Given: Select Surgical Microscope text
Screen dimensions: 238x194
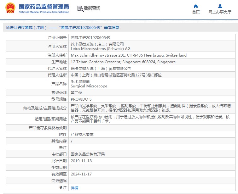Looking at the screenshot, I should [x=89, y=86].
